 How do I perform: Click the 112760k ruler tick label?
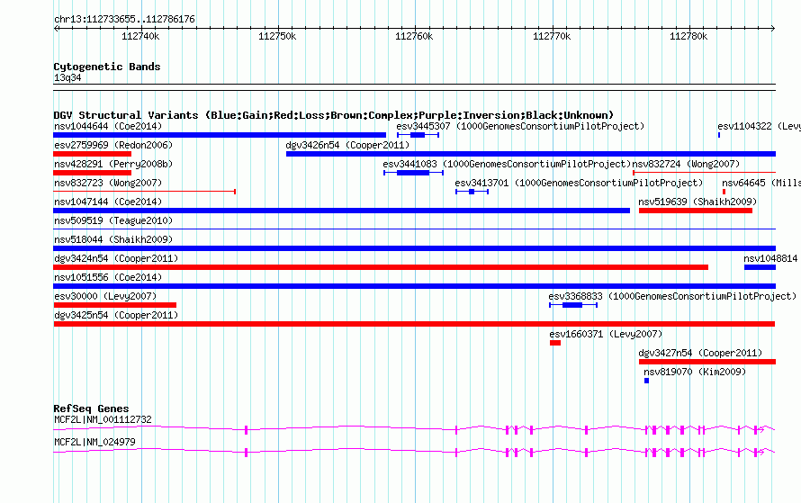[x=414, y=37]
